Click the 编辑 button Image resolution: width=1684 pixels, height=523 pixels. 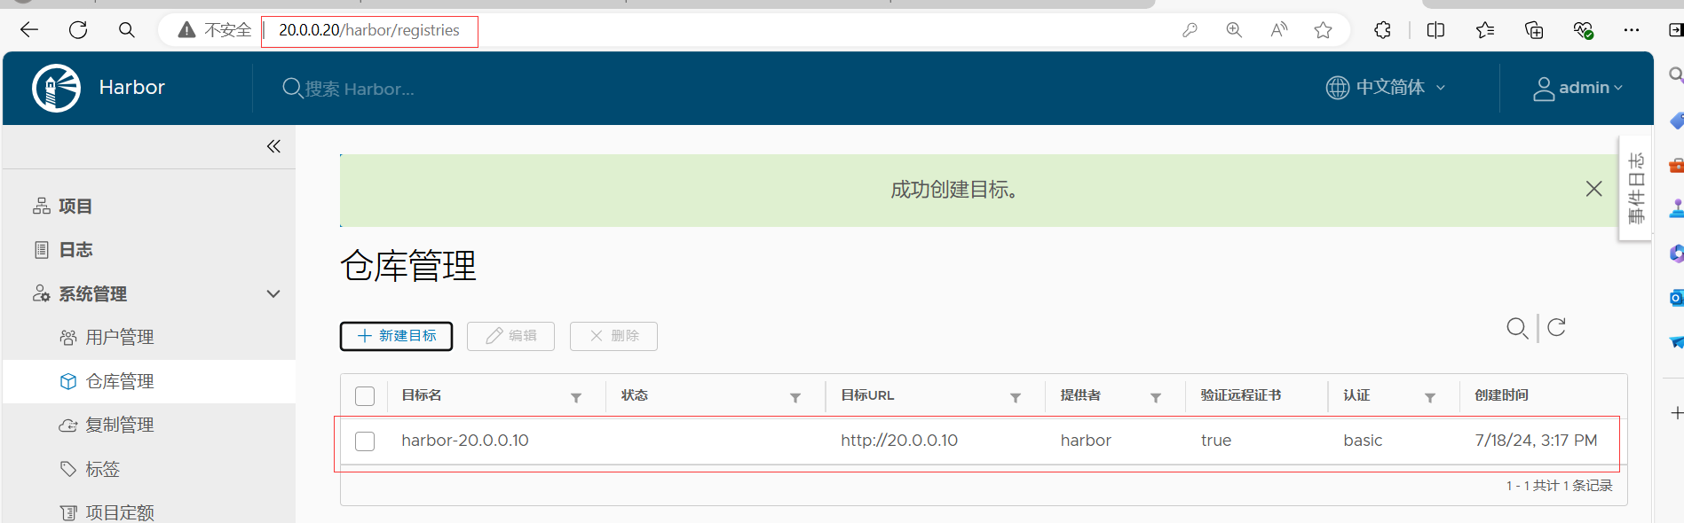coord(510,336)
